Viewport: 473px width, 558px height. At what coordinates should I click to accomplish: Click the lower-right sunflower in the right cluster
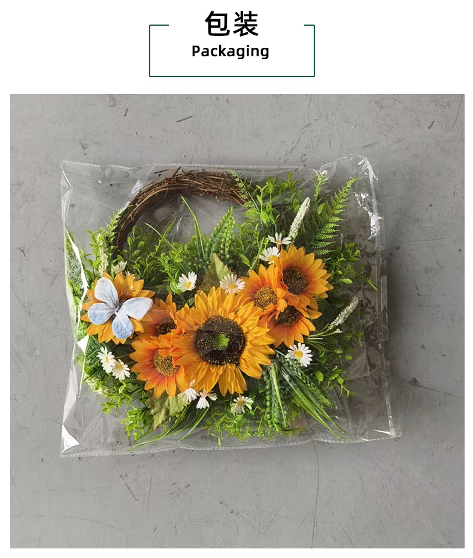(x=291, y=322)
